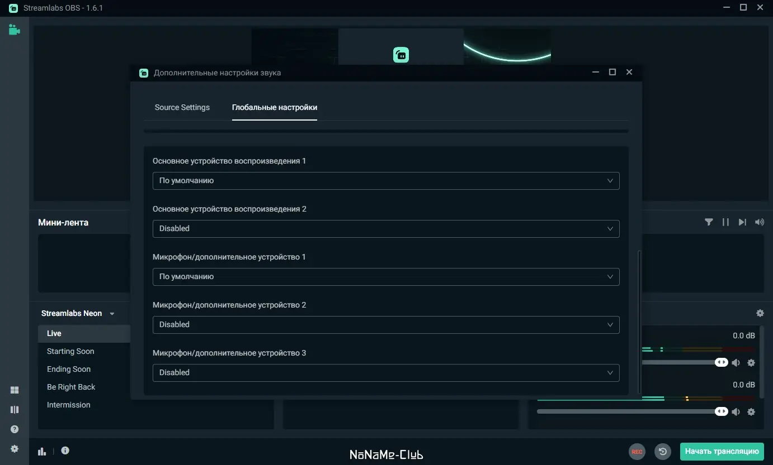
Task: Maximize the Дополнительные настройки звука dialog
Action: pos(612,72)
